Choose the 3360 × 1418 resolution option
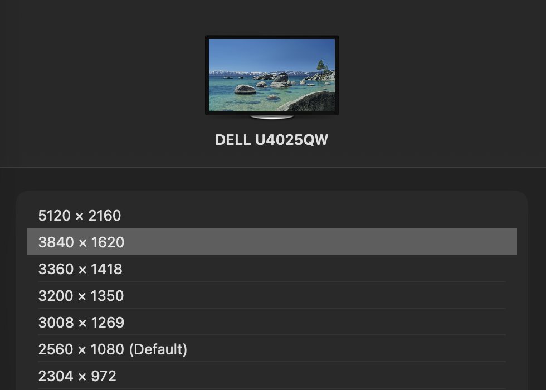 coord(80,269)
